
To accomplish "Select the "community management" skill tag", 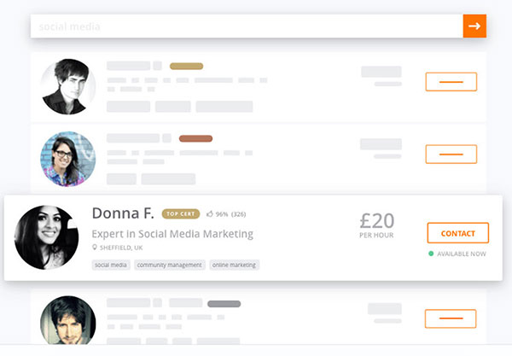I will pyautogui.click(x=169, y=265).
